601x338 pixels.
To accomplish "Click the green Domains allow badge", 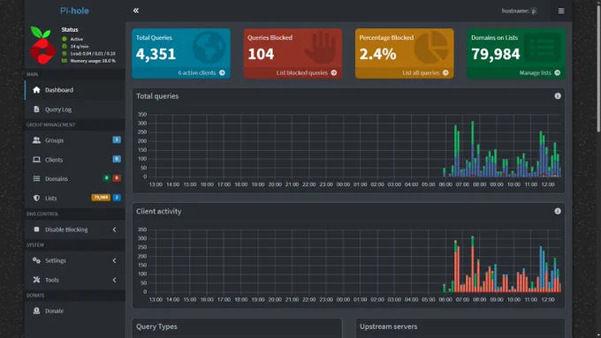I will [x=107, y=178].
